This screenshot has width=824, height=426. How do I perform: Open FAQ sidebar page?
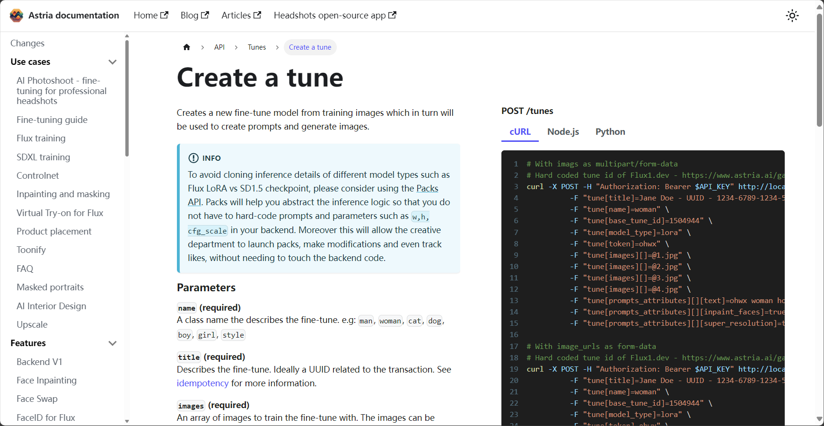(25, 269)
